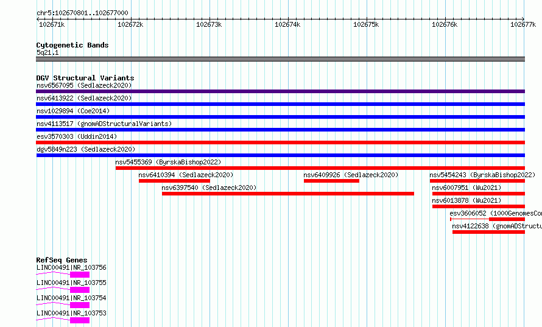Click the 102671k ruler position

click(x=52, y=24)
